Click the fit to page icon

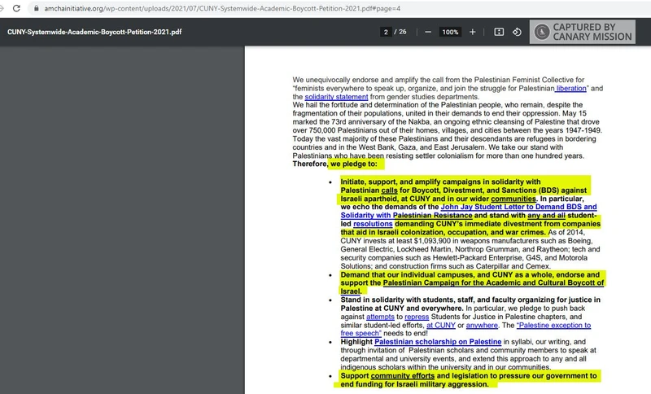click(499, 32)
